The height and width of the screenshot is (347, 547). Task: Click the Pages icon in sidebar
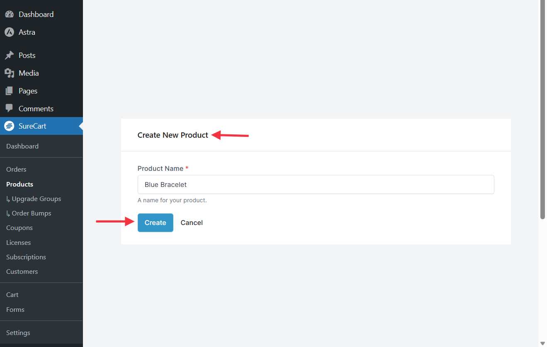(9, 91)
